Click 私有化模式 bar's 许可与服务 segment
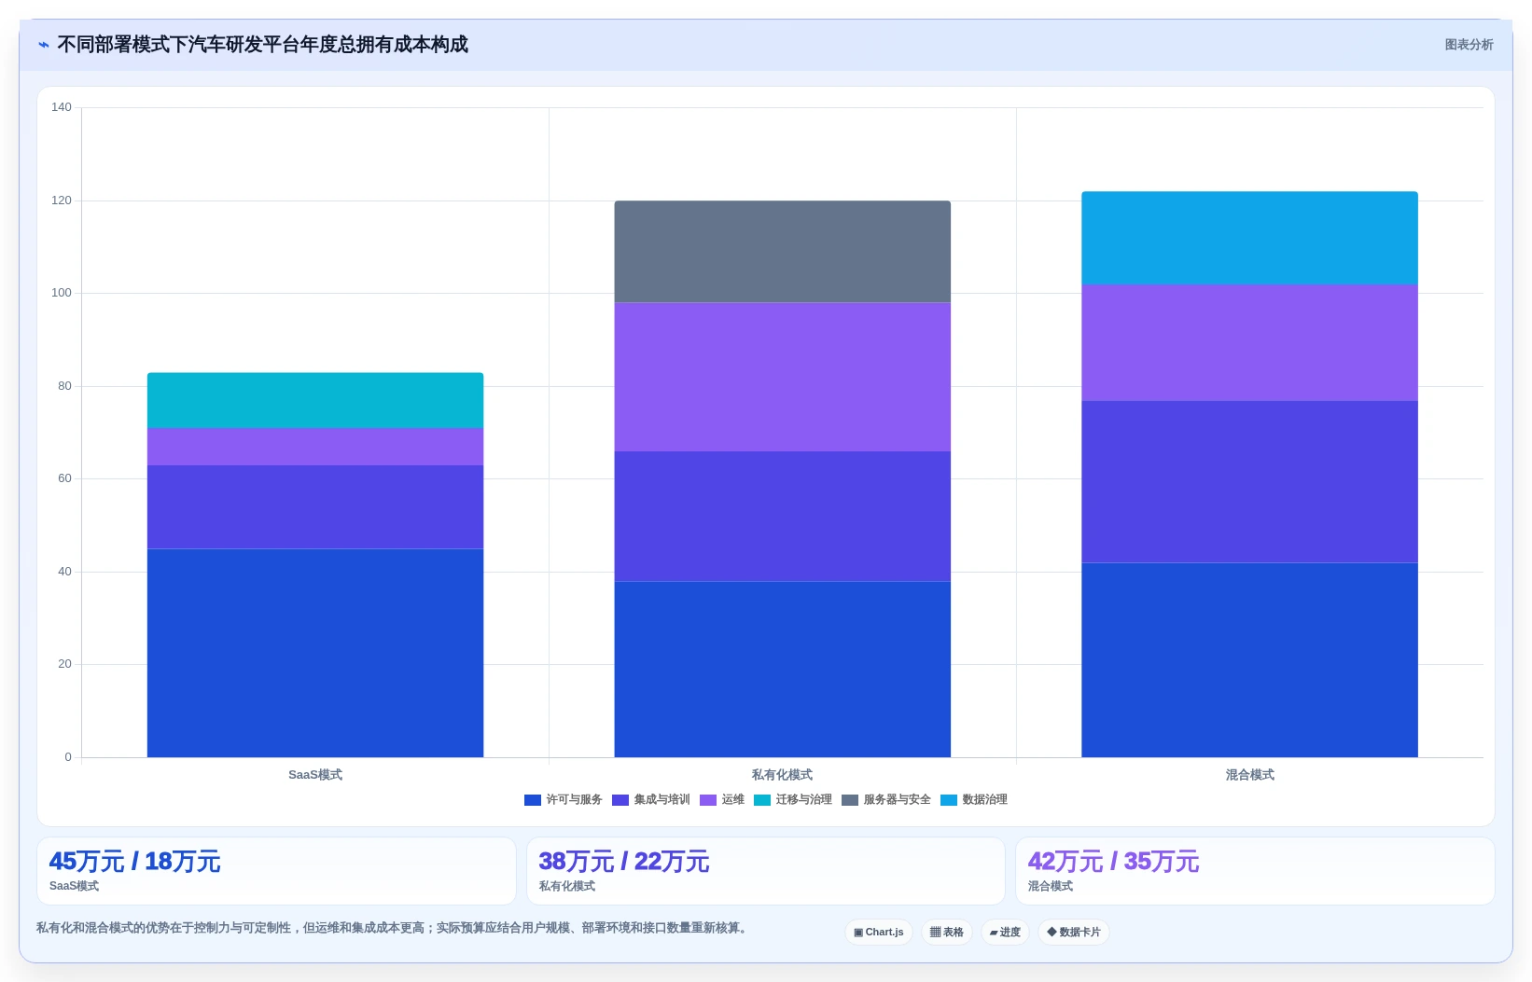Image resolution: width=1532 pixels, height=982 pixels. click(x=783, y=669)
